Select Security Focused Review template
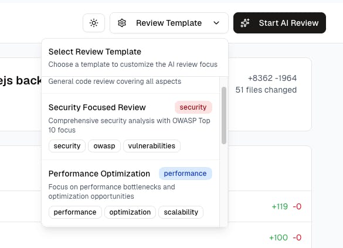The image size is (343, 248). click(x=131, y=127)
